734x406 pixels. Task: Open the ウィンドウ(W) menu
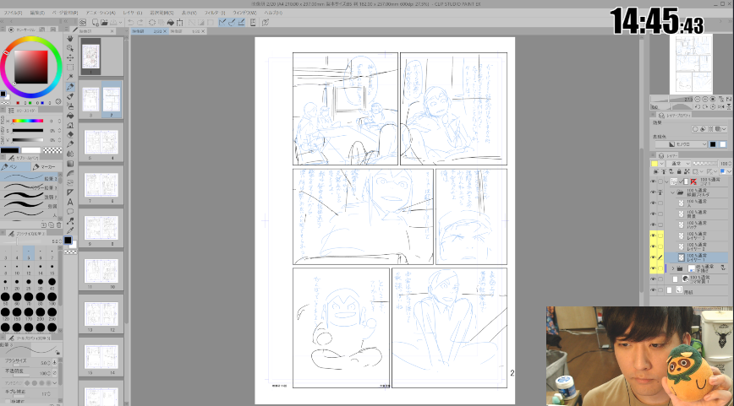245,13
